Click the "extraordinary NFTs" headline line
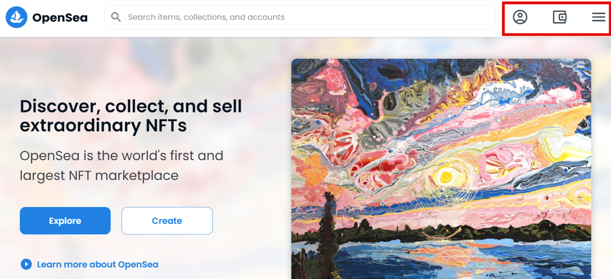Image resolution: width=611 pixels, height=279 pixels. tap(103, 125)
